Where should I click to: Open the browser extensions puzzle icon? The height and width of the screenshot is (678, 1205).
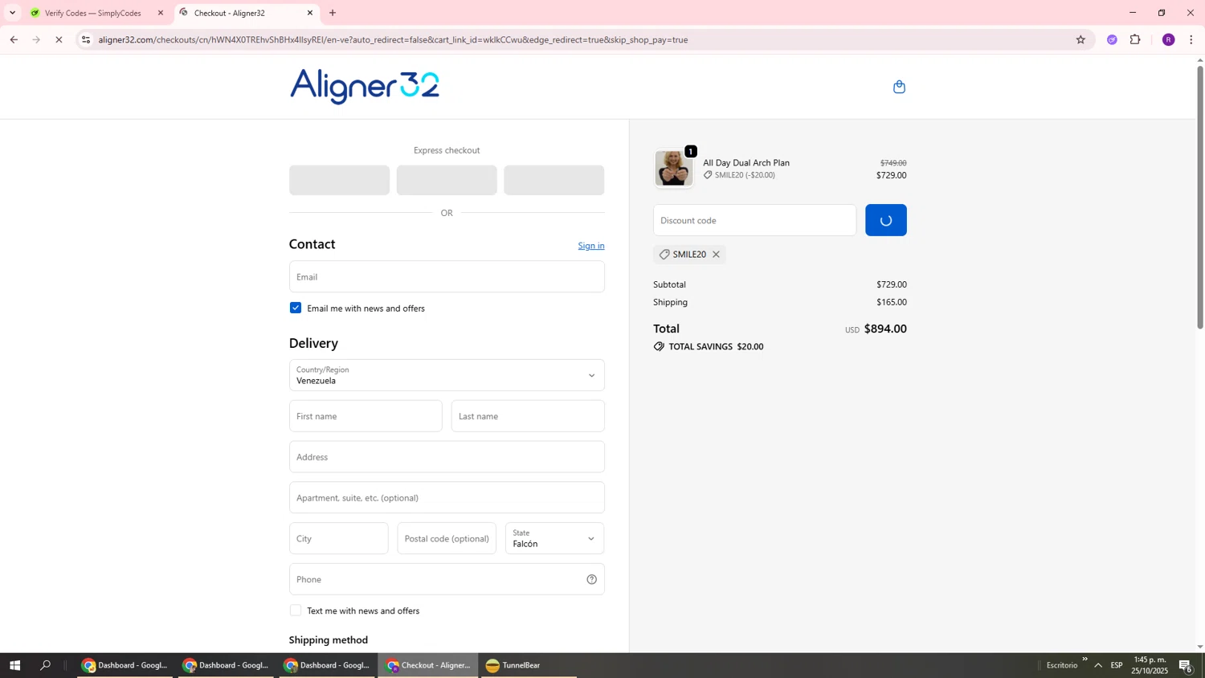(1135, 39)
